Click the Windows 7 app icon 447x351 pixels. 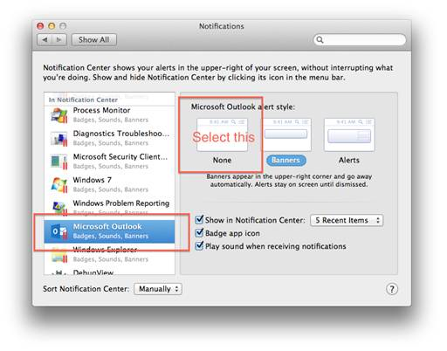[x=59, y=185]
